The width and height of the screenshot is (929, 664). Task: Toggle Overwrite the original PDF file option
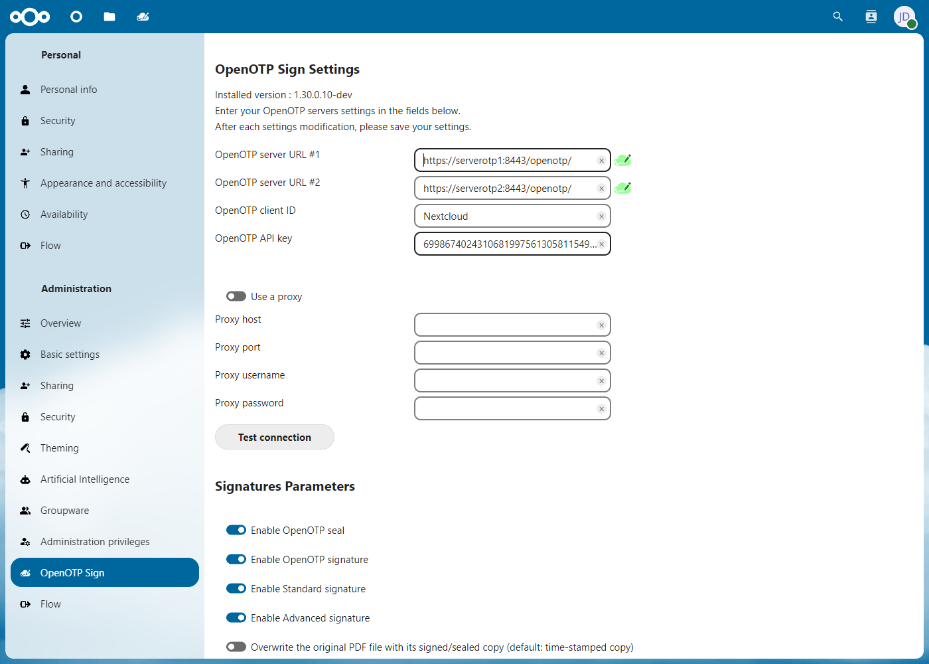click(236, 647)
